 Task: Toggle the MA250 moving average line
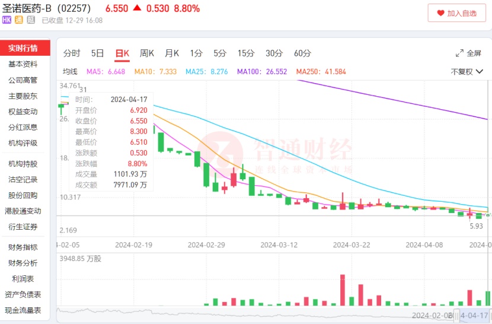(x=320, y=72)
